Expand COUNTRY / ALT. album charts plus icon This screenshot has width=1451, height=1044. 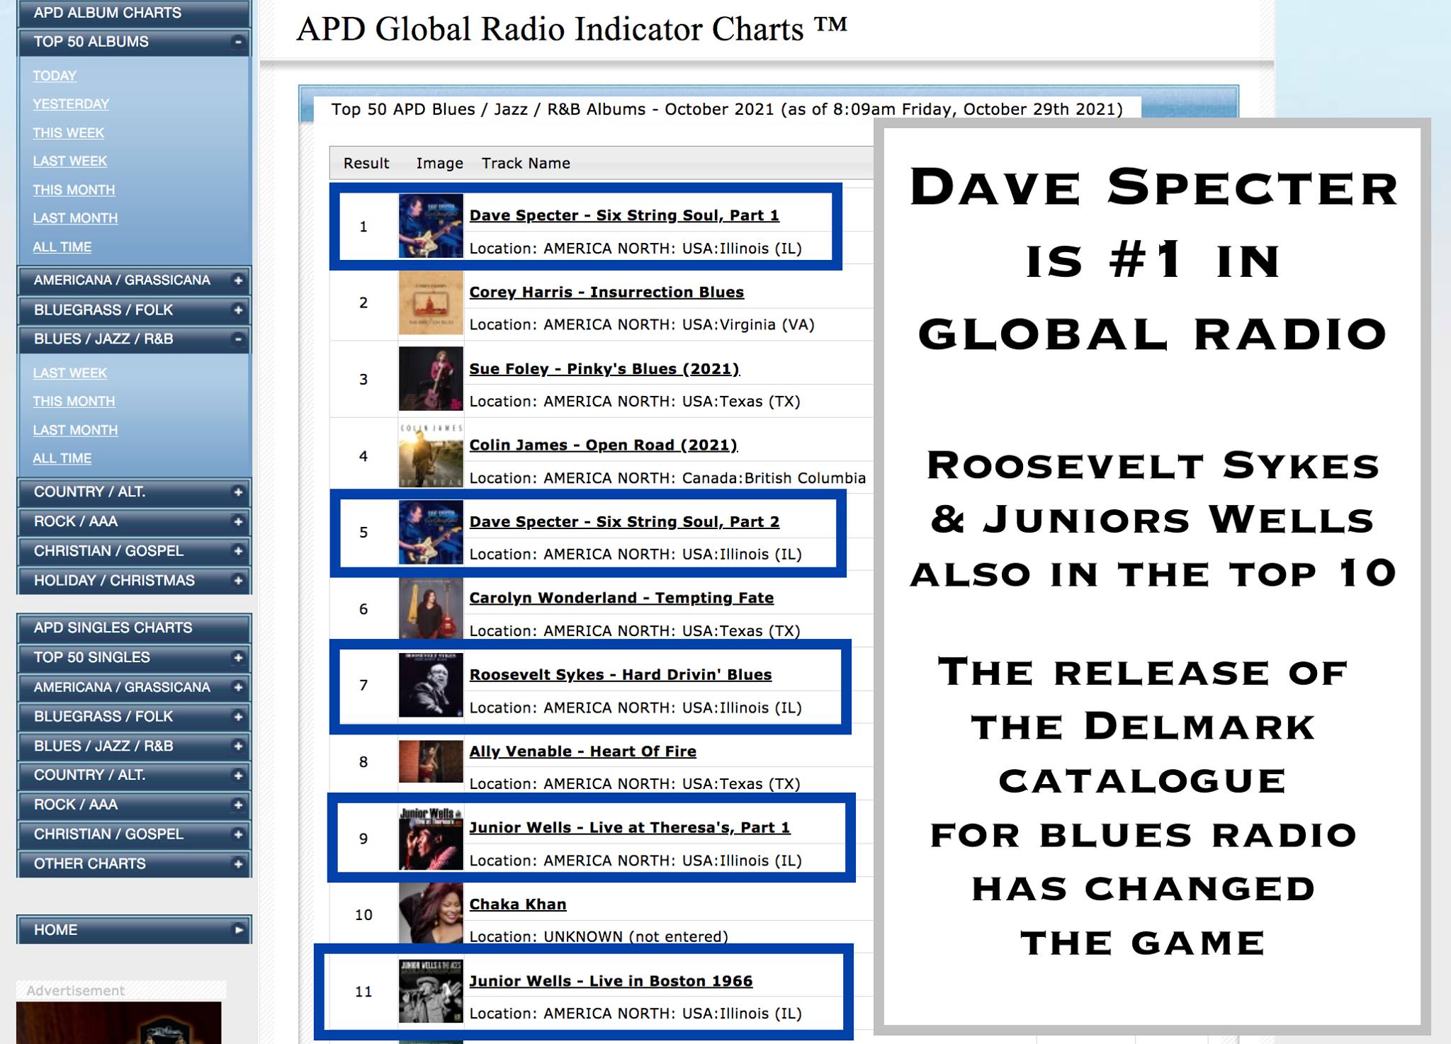point(238,492)
